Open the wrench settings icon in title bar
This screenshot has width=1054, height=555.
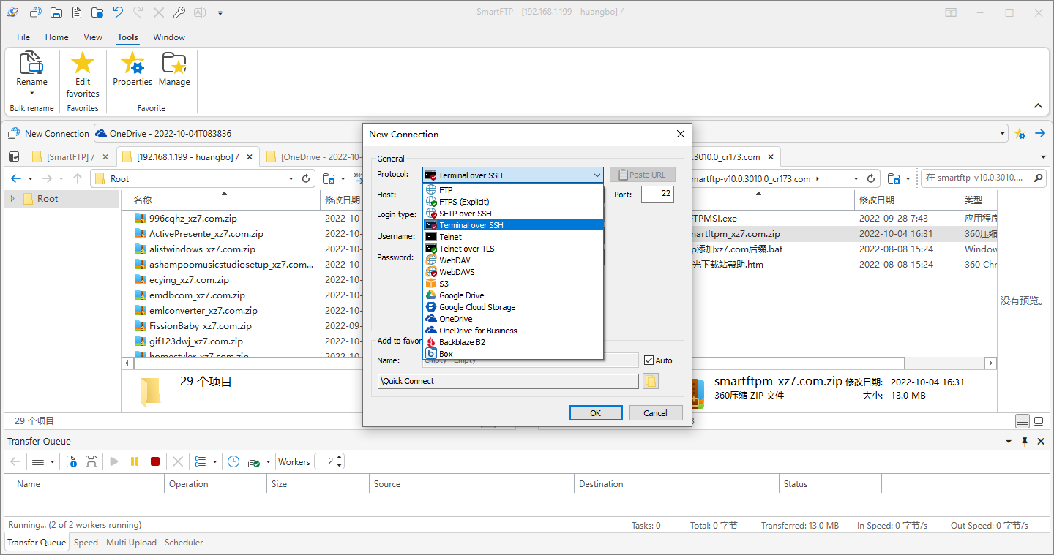tap(179, 12)
